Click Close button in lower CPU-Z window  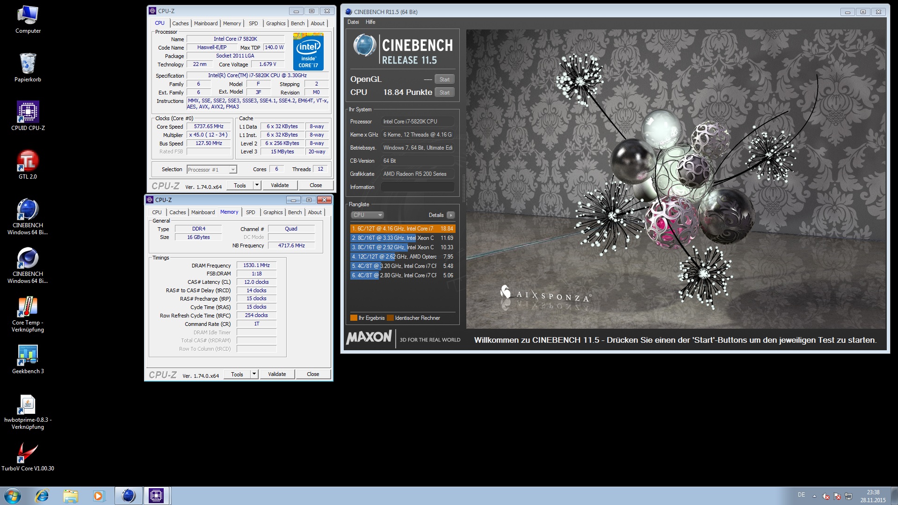(x=313, y=374)
